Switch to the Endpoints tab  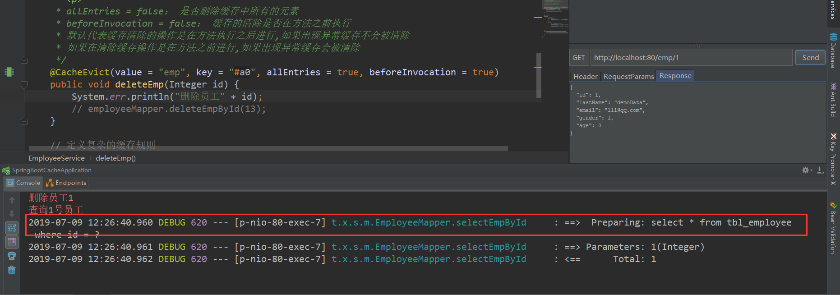tap(66, 183)
